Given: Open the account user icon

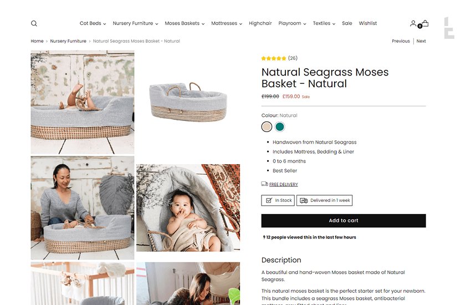Looking at the screenshot, I should (413, 23).
